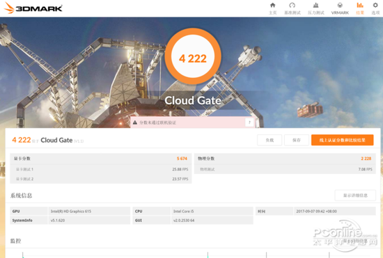383x258 pixels.
Task: Click the 监控 (monitoring) section heading
Action: point(15,241)
